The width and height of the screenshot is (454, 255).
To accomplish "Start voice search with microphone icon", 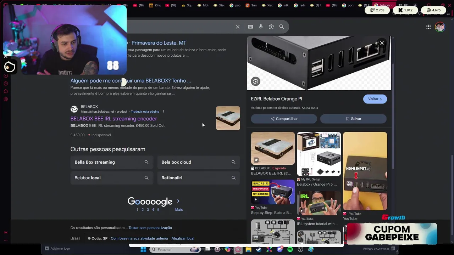I will [261, 27].
